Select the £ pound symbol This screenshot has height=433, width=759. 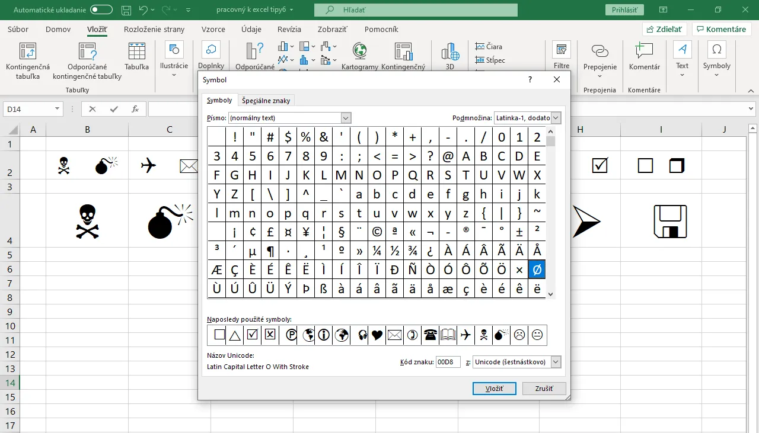pyautogui.click(x=270, y=232)
